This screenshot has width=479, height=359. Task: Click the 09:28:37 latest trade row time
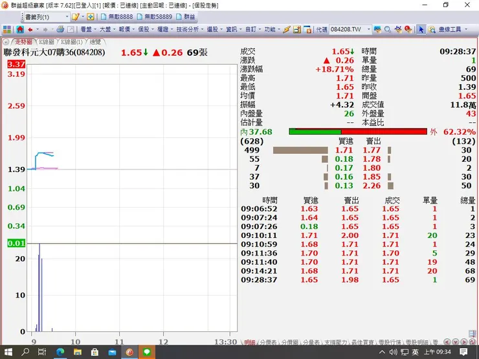(x=259, y=279)
